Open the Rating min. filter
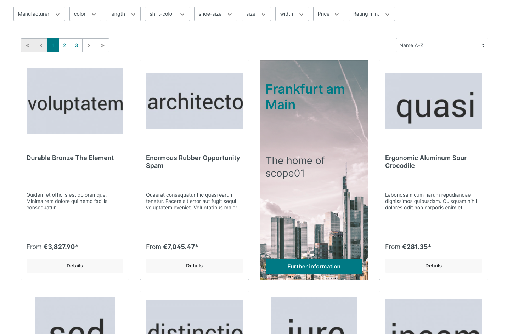Viewport: 524px width, 334px height. (371, 14)
